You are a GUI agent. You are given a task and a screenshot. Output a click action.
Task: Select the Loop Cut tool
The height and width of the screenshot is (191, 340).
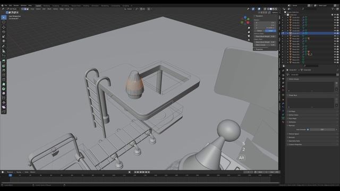pyautogui.click(x=4, y=75)
